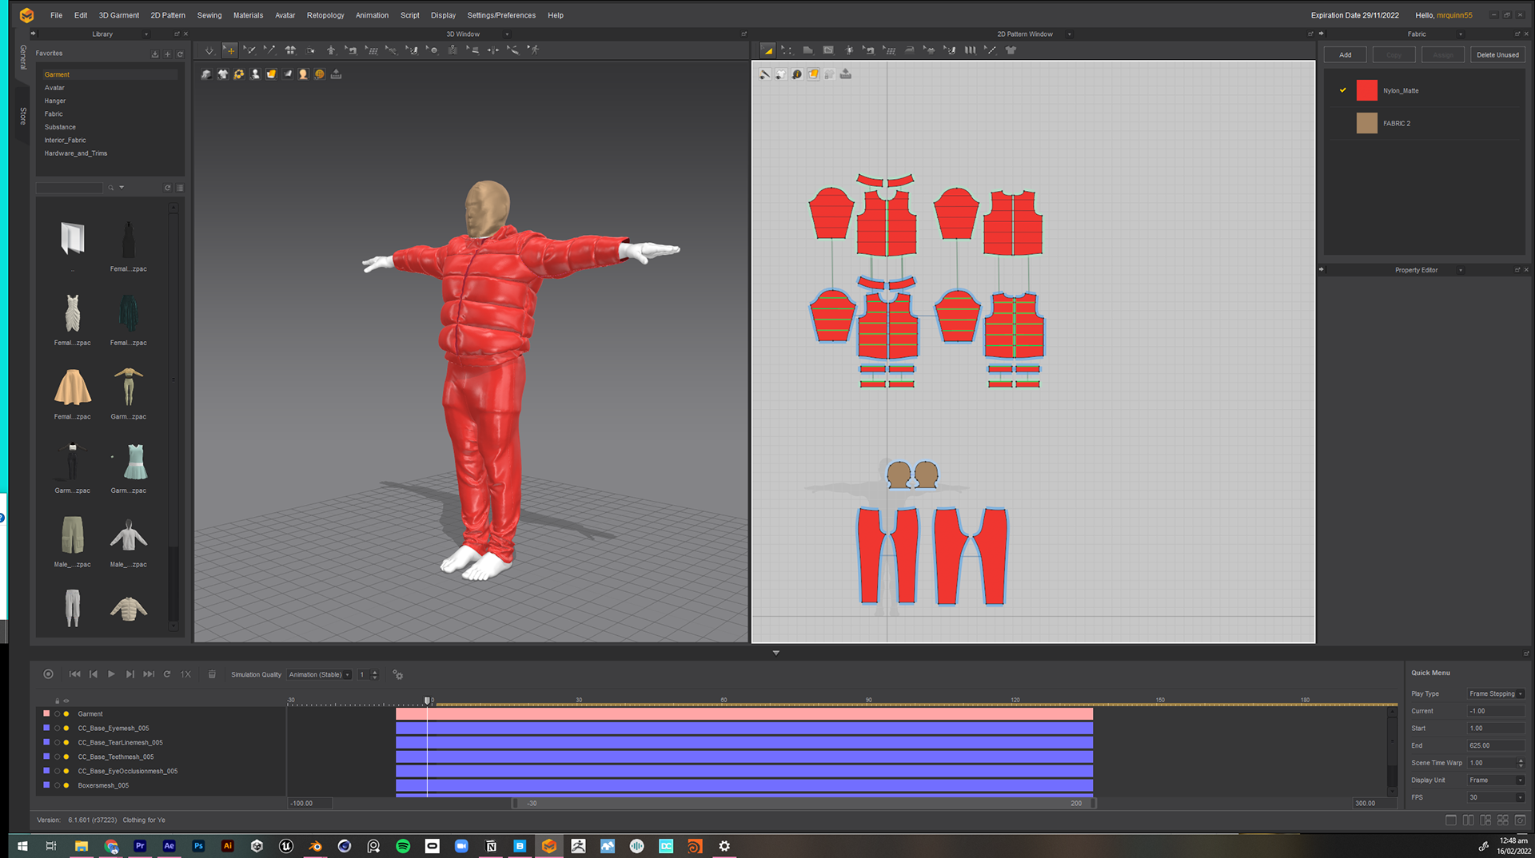Image resolution: width=1535 pixels, height=858 pixels.
Task: Toggle the yellow visibility dot for Garment track
Action: pos(66,714)
